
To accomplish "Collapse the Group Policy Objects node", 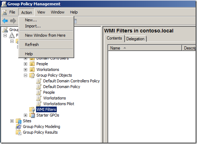I will (x=25, y=76).
